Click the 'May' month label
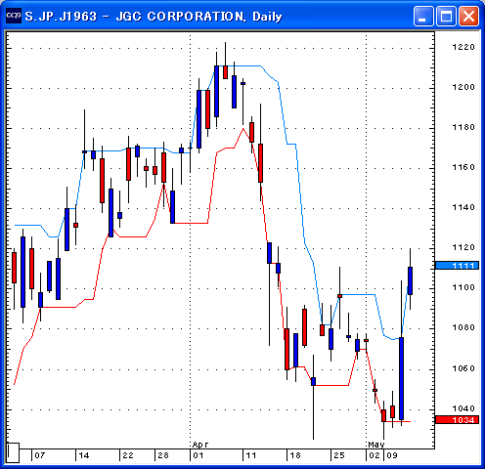Viewport: 485px width, 469px height. coord(376,445)
